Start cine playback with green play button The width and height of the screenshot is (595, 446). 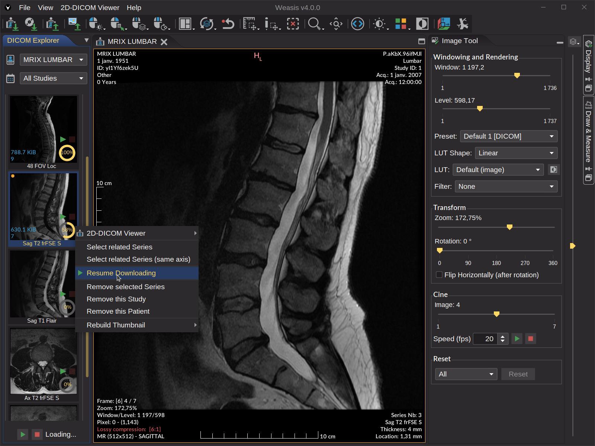[x=517, y=339]
